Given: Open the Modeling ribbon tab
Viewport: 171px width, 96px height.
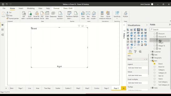Looking at the screenshot, I should coord(31,8).
